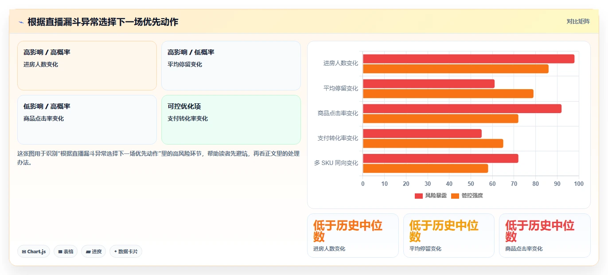Image resolution: width=608 pixels, height=275 pixels.
Task: Toggle the 管控强度 legend orange swatch
Action: tap(455, 196)
